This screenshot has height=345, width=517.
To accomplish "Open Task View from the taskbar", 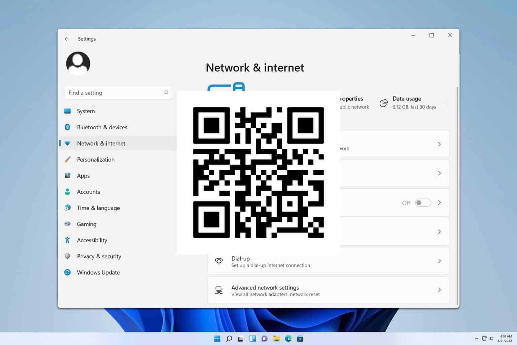I will [x=240, y=339].
